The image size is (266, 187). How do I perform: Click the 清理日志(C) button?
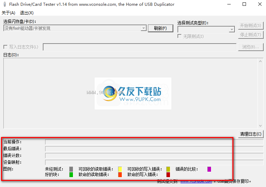pyautogui.click(x=250, y=134)
